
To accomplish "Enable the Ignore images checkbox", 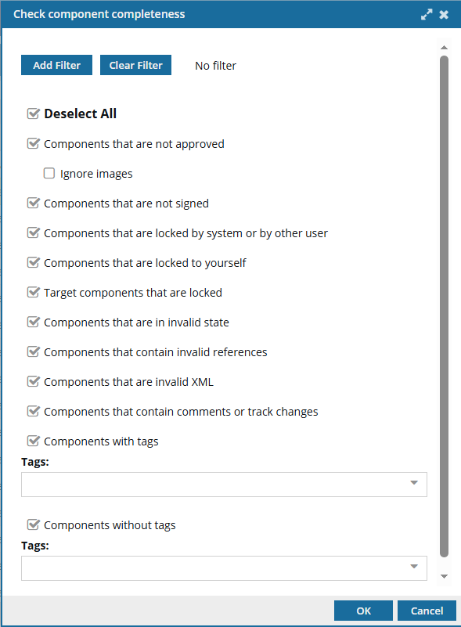I will pyautogui.click(x=49, y=173).
